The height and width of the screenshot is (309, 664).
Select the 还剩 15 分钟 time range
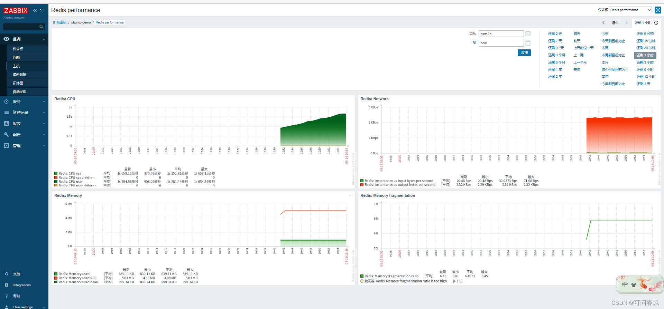coord(646,41)
